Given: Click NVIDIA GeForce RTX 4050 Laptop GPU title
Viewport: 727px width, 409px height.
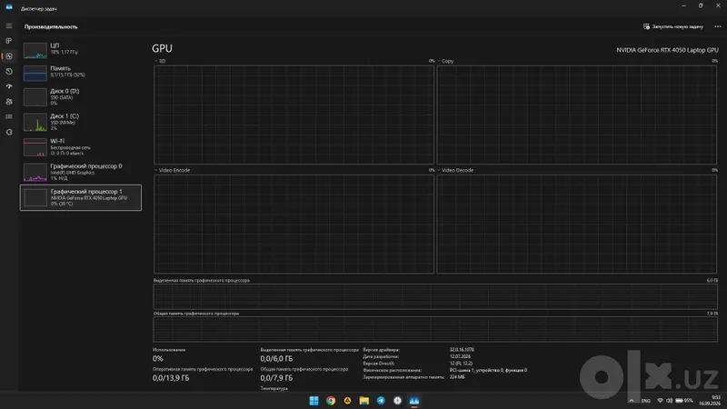Looking at the screenshot, I should (667, 50).
